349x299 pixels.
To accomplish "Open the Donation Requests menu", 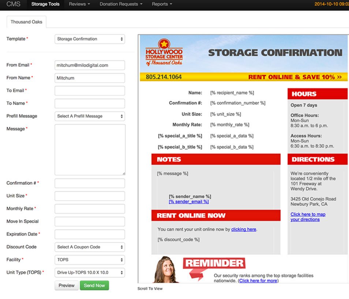I will click(121, 4).
